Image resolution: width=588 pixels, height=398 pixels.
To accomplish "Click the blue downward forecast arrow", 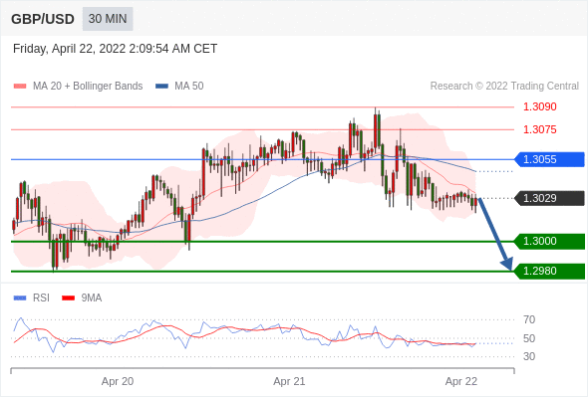I will pyautogui.click(x=495, y=234).
